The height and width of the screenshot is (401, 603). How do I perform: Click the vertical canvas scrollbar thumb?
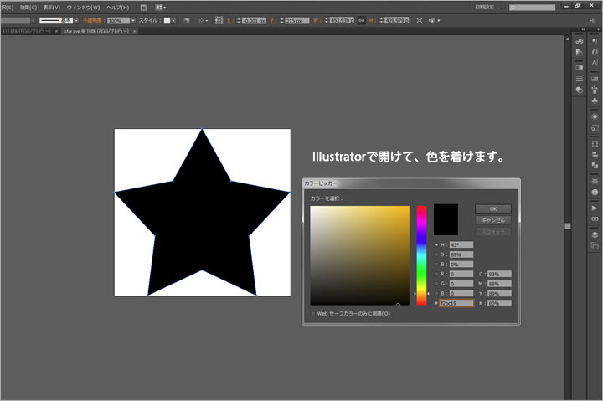click(568, 226)
